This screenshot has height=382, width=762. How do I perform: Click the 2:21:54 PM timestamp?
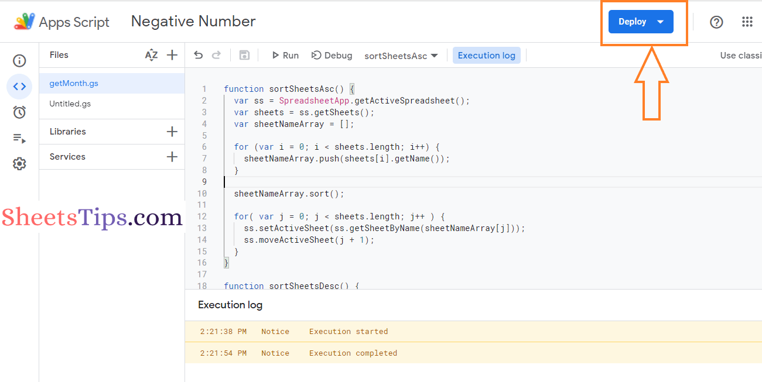[223, 353]
